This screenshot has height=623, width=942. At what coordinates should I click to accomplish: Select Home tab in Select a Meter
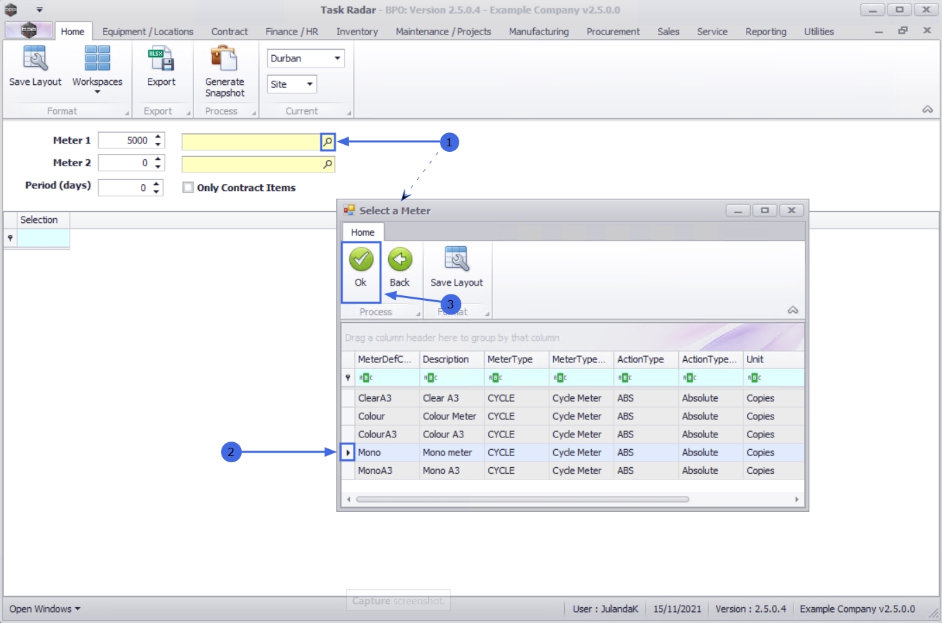click(363, 233)
